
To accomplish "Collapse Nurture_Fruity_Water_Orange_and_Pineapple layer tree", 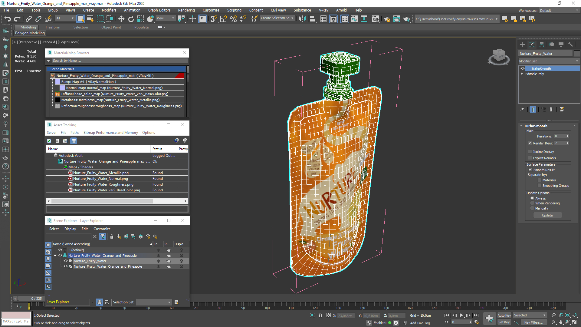I will (55, 256).
